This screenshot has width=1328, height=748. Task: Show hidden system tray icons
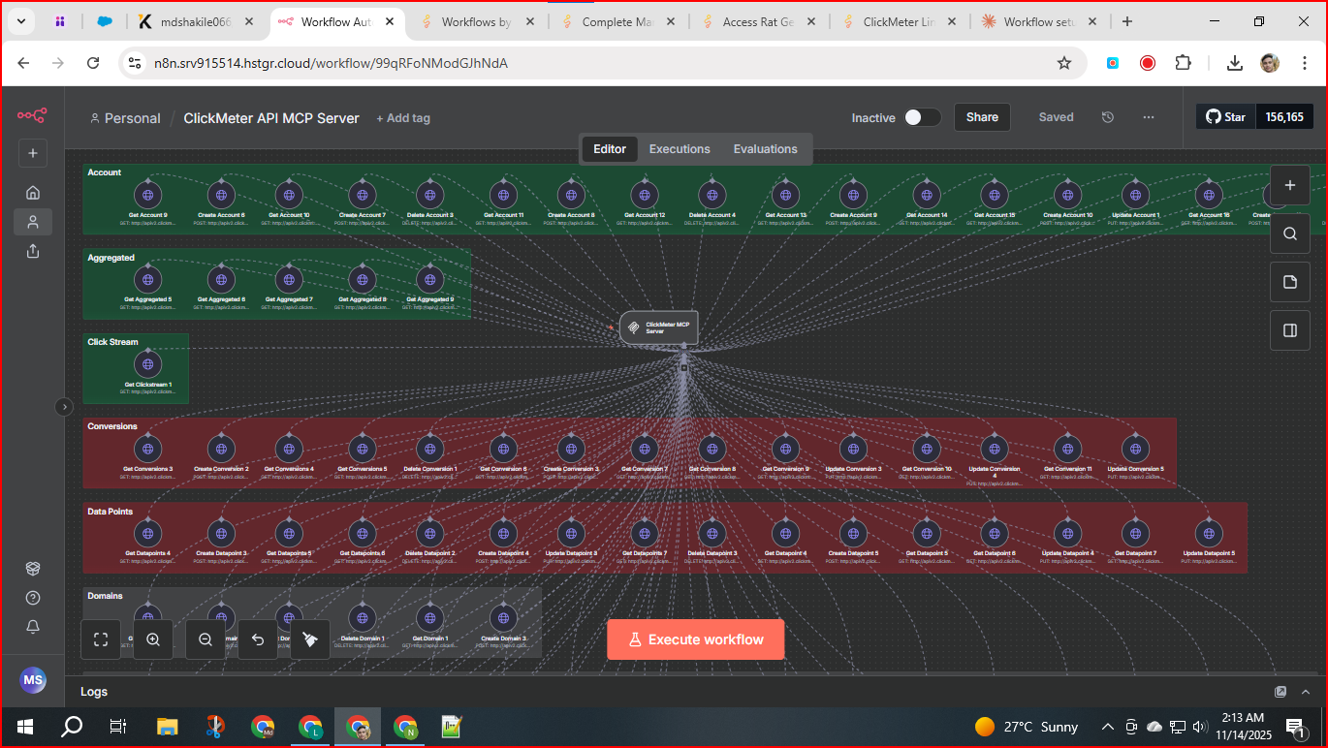pos(1107,727)
